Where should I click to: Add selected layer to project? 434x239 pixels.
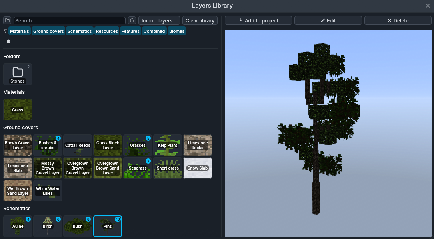click(x=258, y=20)
